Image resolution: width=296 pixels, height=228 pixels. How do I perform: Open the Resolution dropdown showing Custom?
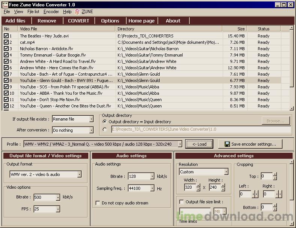(226, 171)
